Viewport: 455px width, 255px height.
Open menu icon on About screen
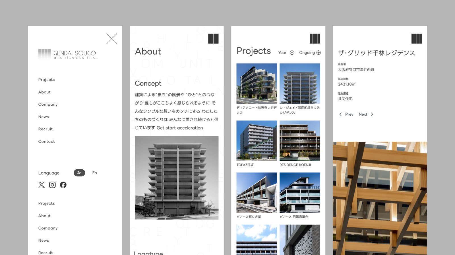[x=213, y=39]
